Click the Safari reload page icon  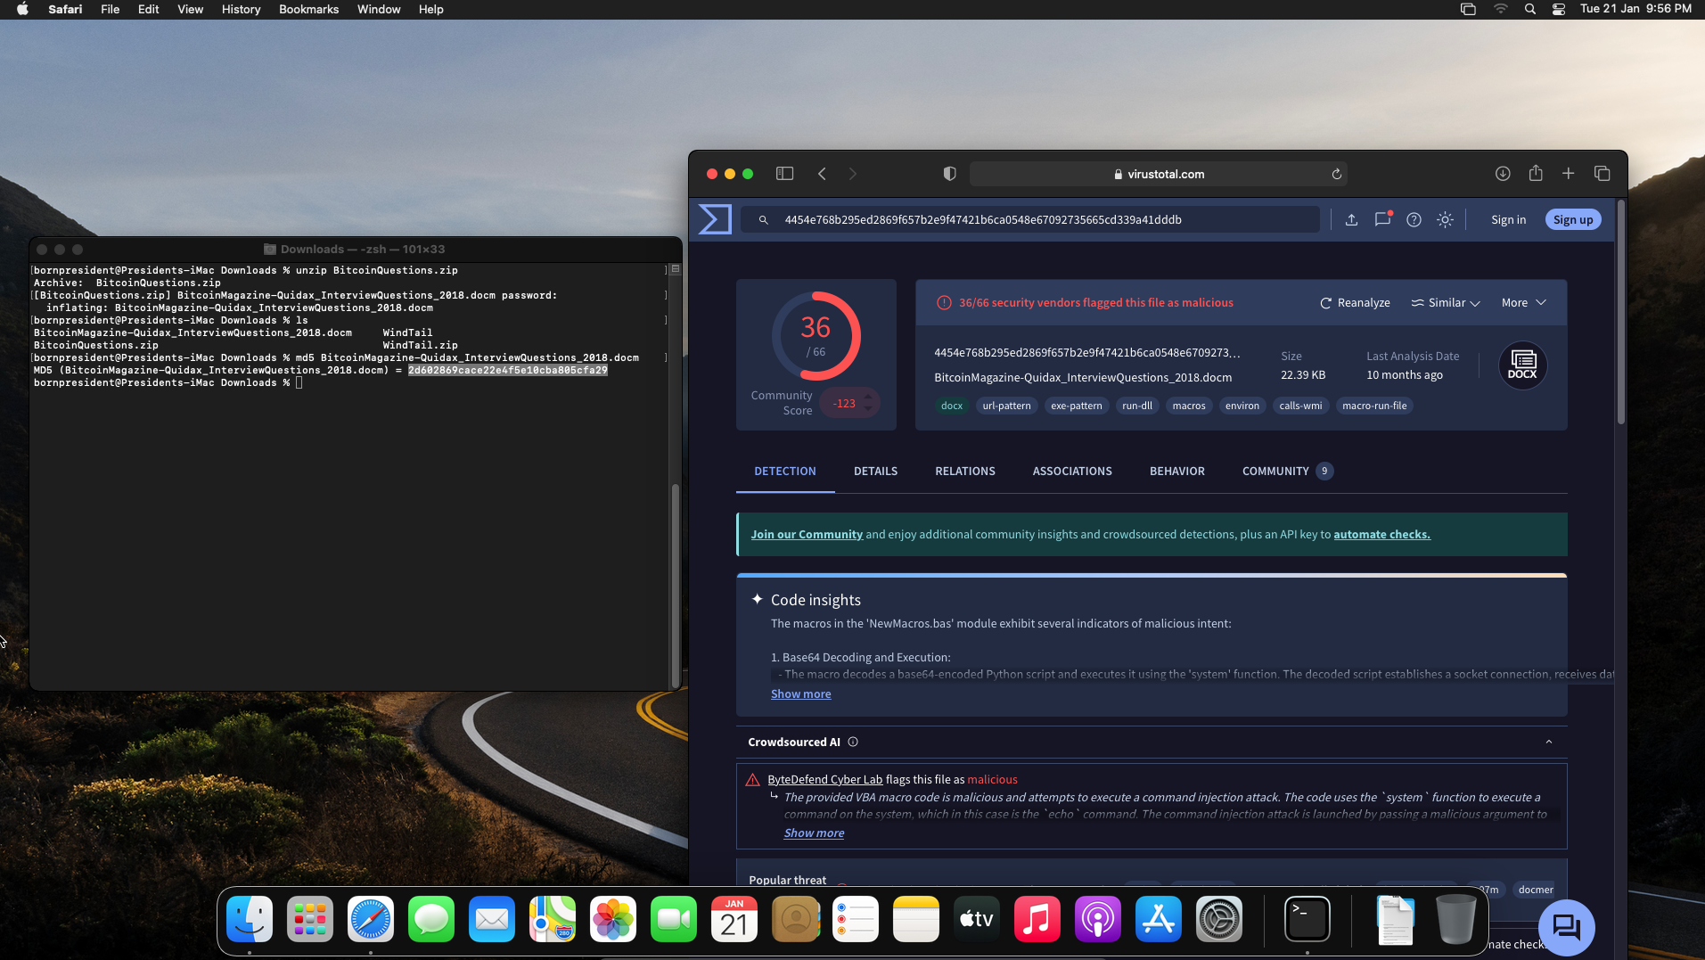(x=1337, y=174)
